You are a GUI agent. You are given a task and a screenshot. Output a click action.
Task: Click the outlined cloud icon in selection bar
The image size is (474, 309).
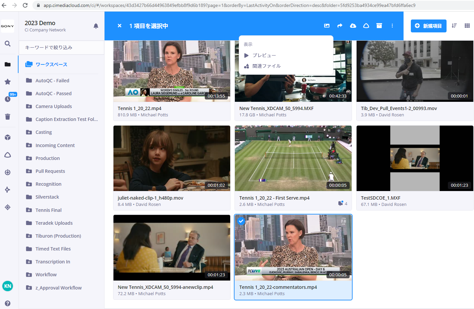point(366,26)
